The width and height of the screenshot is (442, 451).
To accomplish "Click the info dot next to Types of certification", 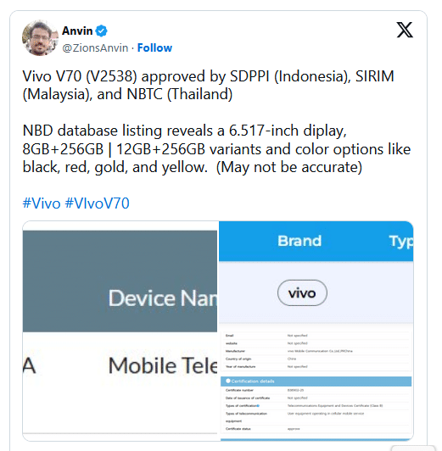I will tap(258, 406).
